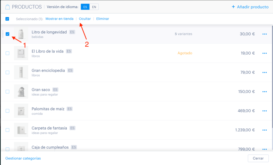Click Añadir producto link
The width and height of the screenshot is (273, 165).
[x=250, y=7]
